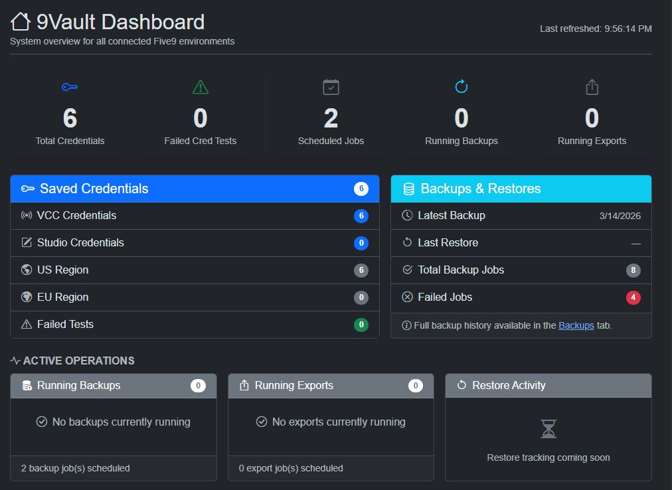Click the upload icon above Running Exports
The height and width of the screenshot is (490, 672).
591,87
